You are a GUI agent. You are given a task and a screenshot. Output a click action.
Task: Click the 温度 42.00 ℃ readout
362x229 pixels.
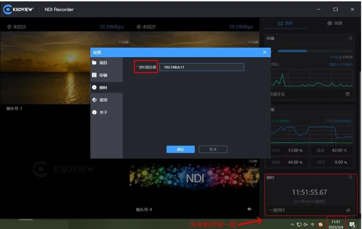pyautogui.click(x=332, y=150)
